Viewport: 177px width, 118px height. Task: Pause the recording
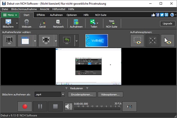coord(40,107)
